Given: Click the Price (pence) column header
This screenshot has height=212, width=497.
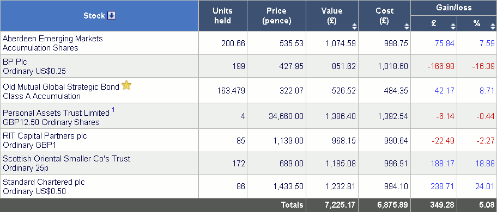Looking at the screenshot, I should coord(277,16).
